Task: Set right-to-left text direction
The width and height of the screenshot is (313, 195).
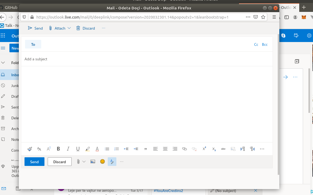Action: 252,149
